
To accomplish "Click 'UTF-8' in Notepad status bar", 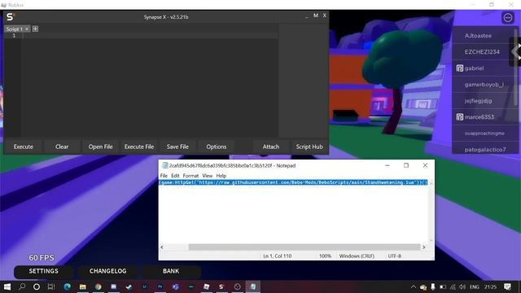I will tap(394, 256).
